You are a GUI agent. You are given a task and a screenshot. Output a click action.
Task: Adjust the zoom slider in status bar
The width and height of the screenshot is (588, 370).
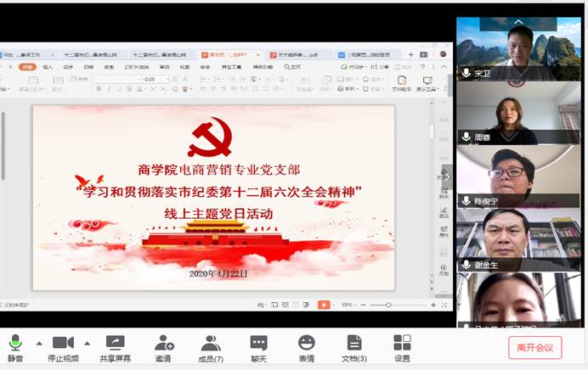pyautogui.click(x=388, y=305)
